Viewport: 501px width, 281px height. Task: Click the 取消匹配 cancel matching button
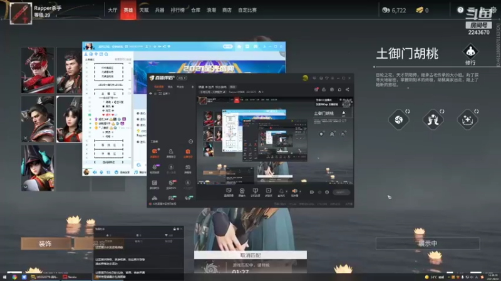[x=250, y=255]
